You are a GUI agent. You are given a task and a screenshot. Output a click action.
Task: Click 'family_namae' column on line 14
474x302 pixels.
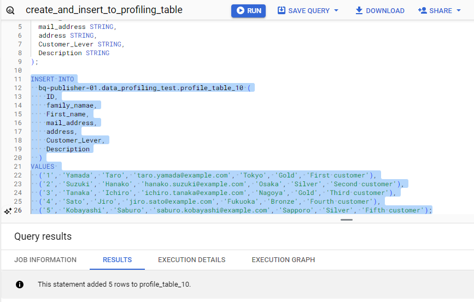click(x=70, y=105)
